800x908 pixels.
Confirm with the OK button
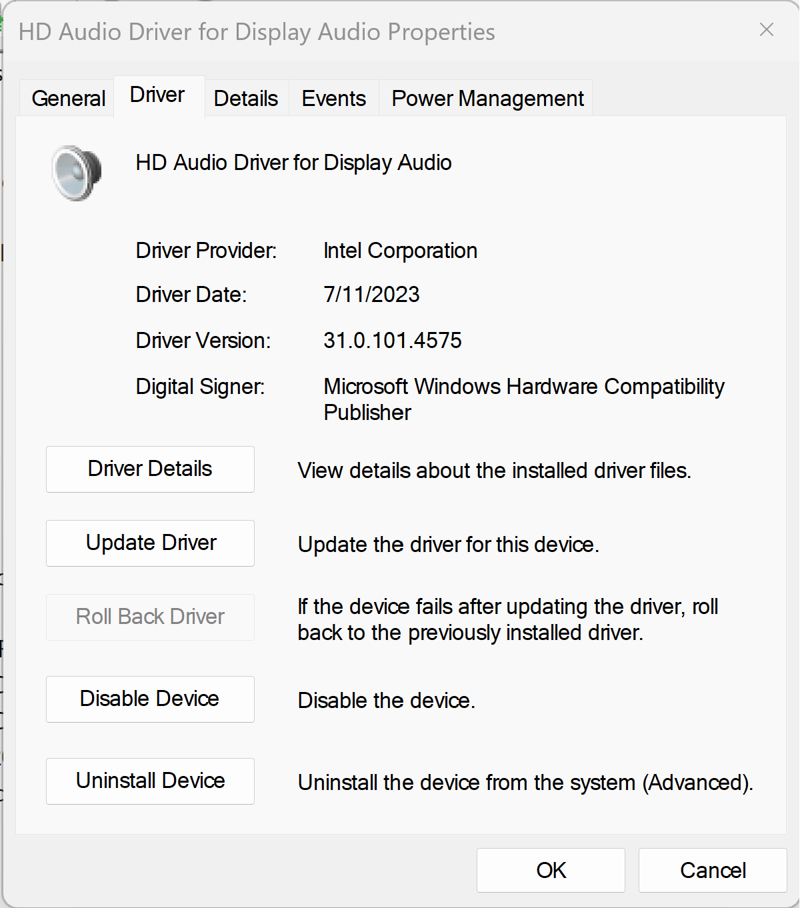point(551,870)
